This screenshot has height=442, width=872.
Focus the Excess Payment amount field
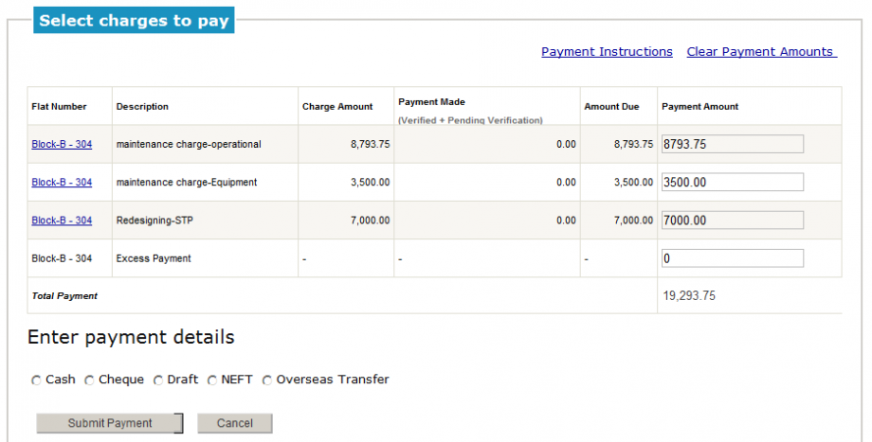732,257
